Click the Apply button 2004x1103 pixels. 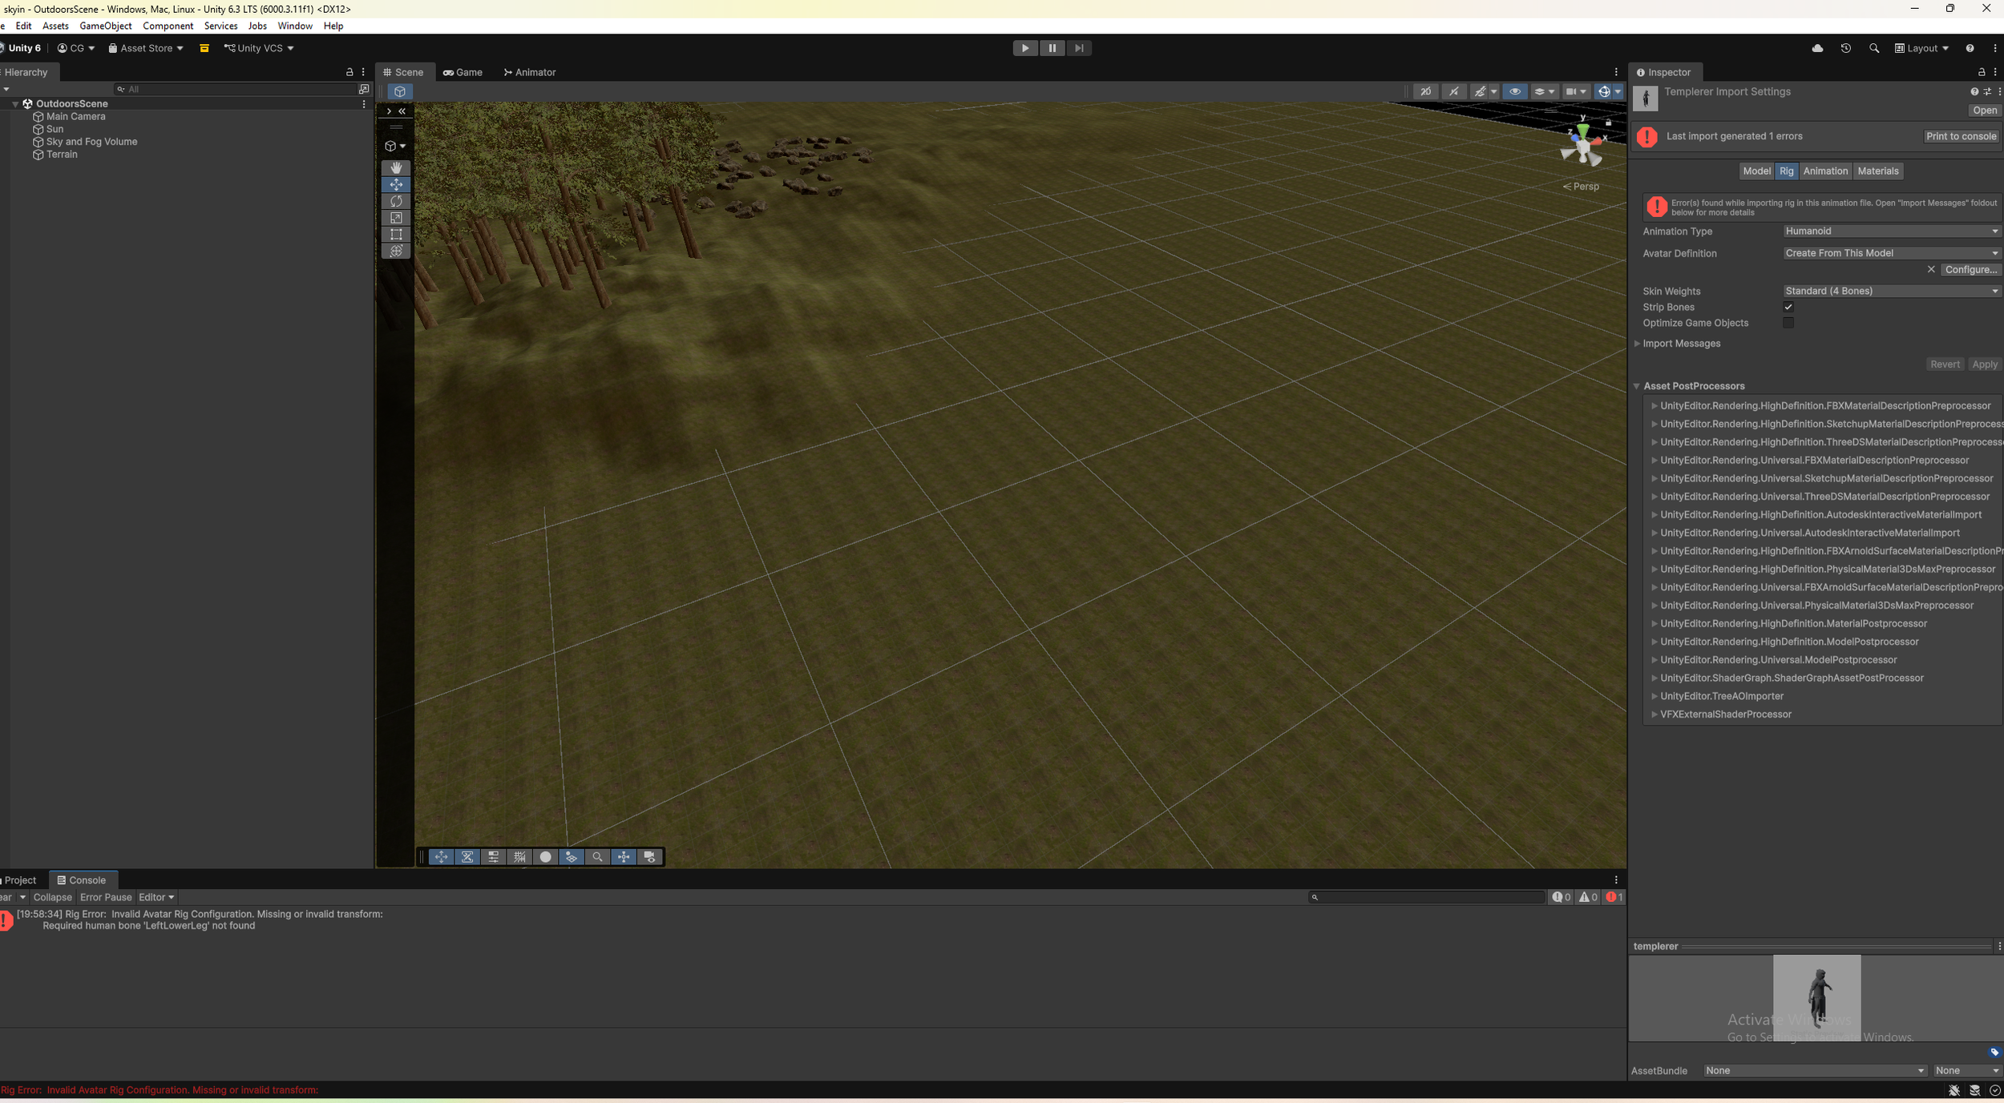click(1985, 364)
